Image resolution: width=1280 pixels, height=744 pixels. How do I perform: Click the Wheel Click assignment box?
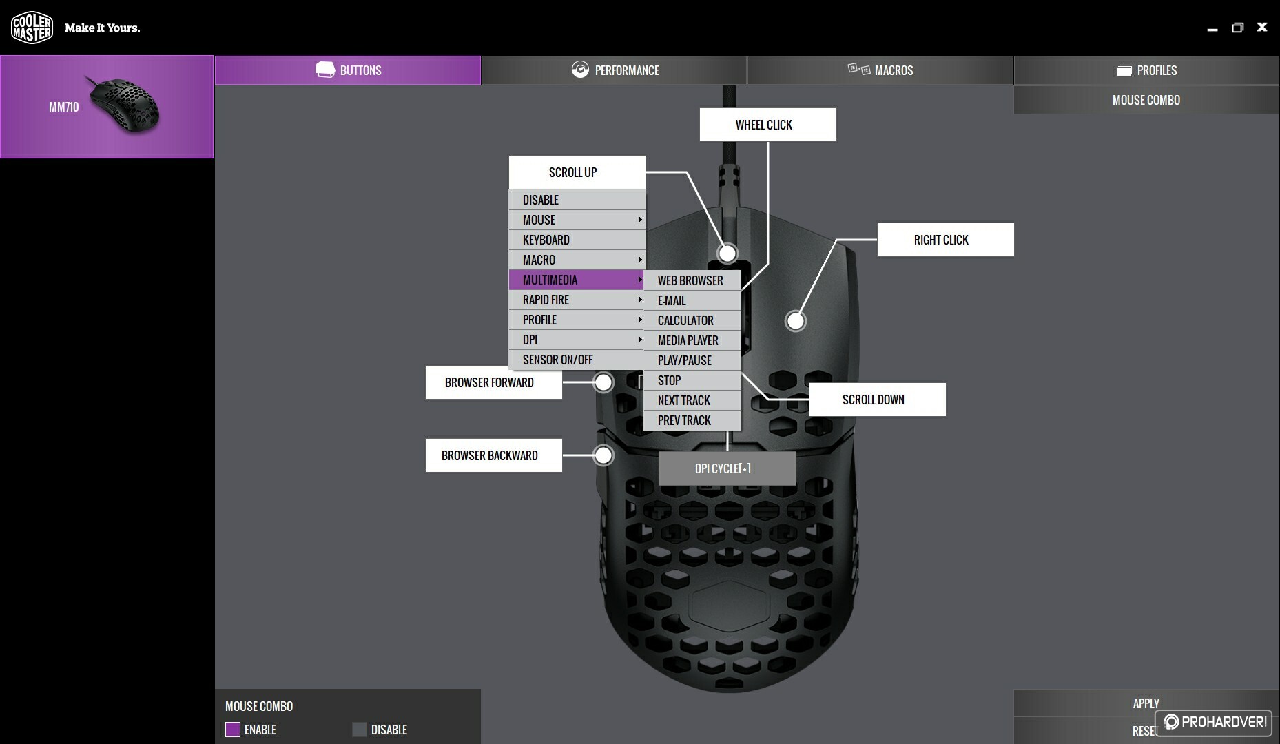click(768, 125)
